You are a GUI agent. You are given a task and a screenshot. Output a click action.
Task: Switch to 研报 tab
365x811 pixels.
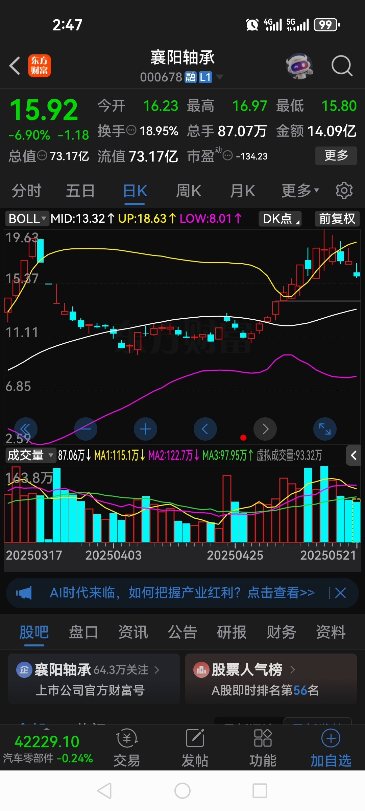point(232,632)
